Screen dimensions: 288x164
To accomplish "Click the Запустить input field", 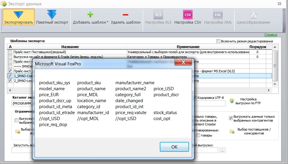I will click(x=22, y=150).
